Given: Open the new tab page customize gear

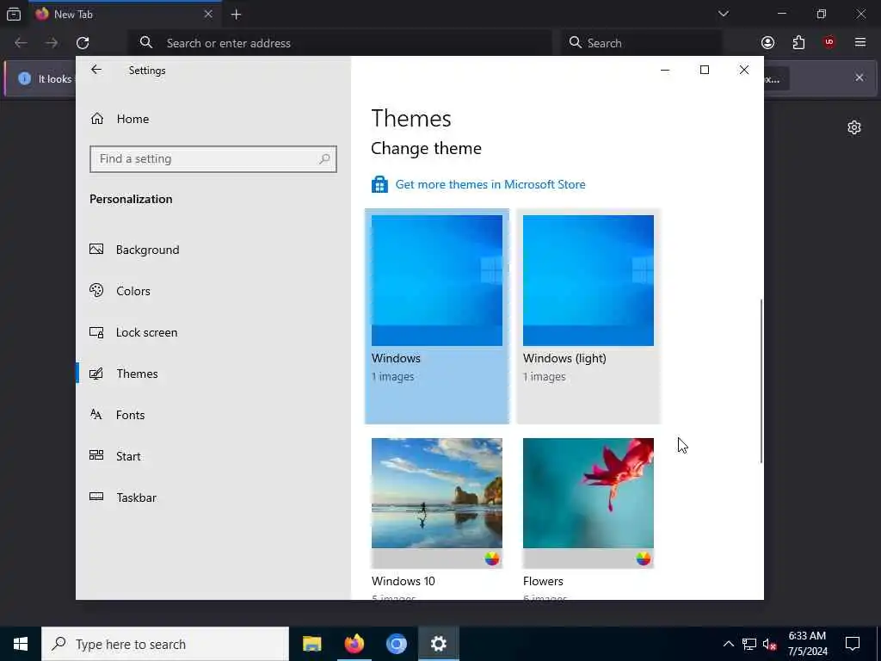Looking at the screenshot, I should point(854,127).
